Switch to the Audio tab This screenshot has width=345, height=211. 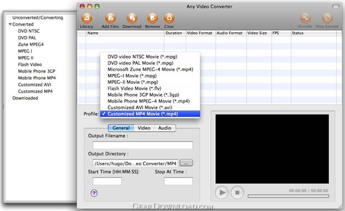pyautogui.click(x=165, y=128)
